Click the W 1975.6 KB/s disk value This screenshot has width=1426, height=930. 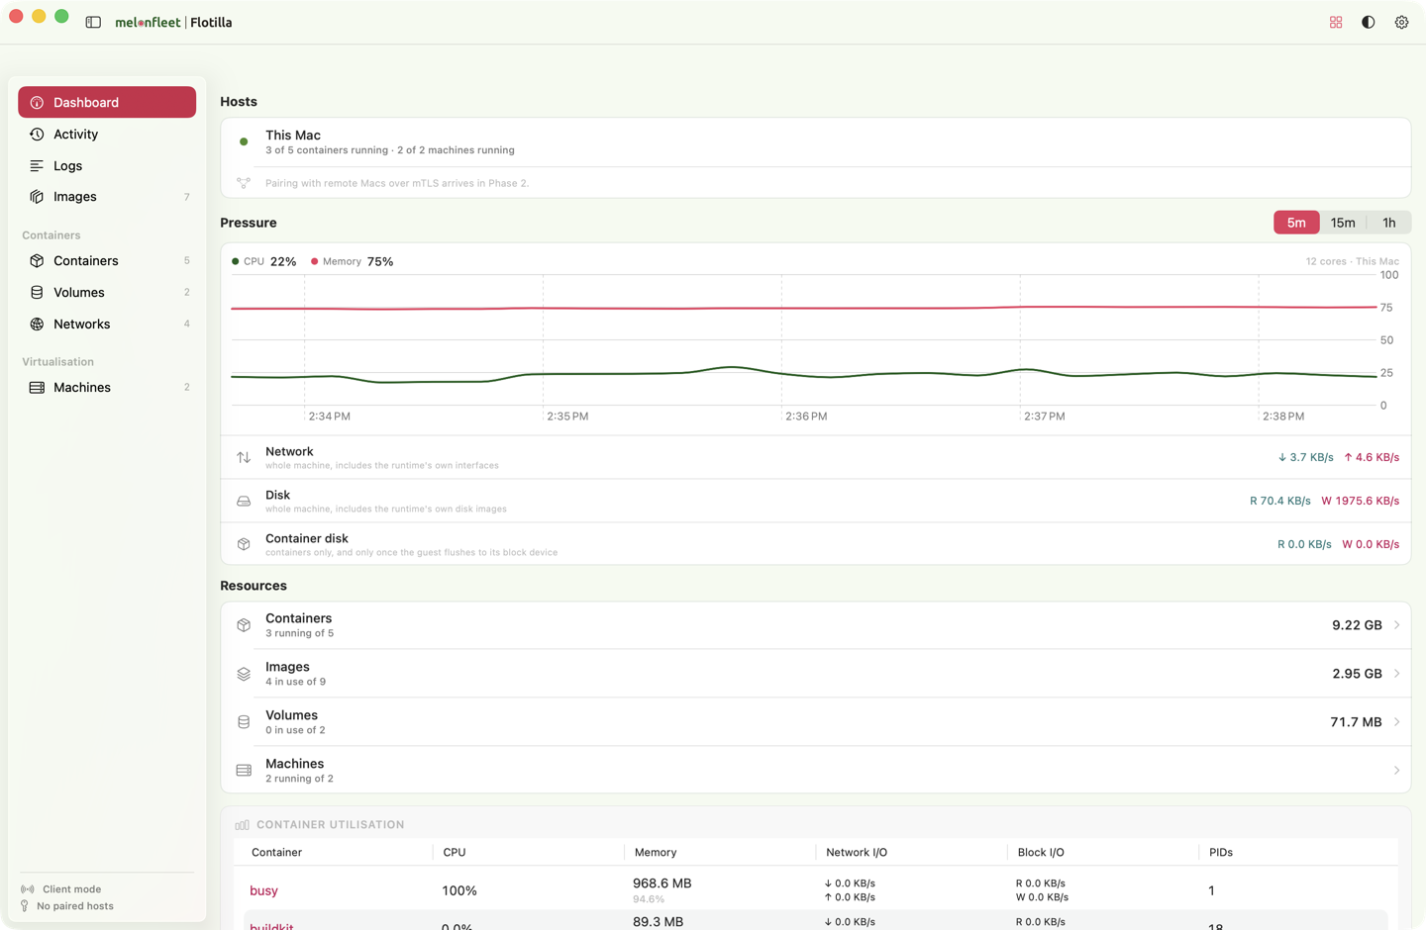[1361, 502]
